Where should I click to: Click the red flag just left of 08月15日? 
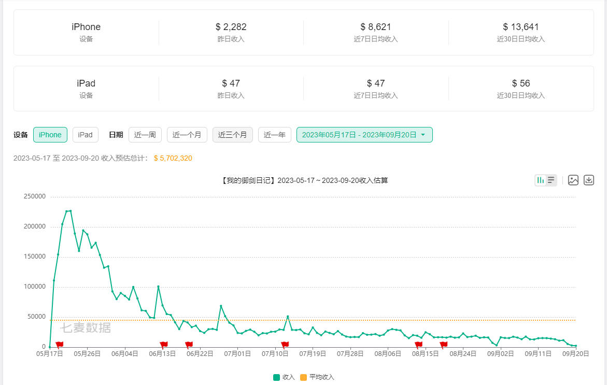click(x=418, y=345)
